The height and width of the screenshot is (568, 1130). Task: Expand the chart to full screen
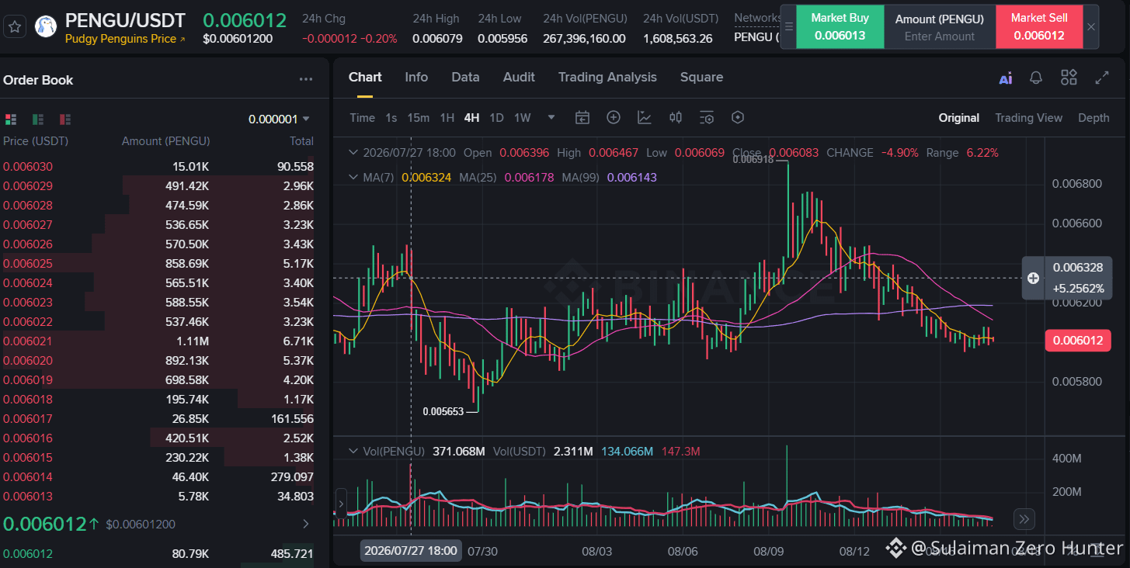(x=1102, y=78)
